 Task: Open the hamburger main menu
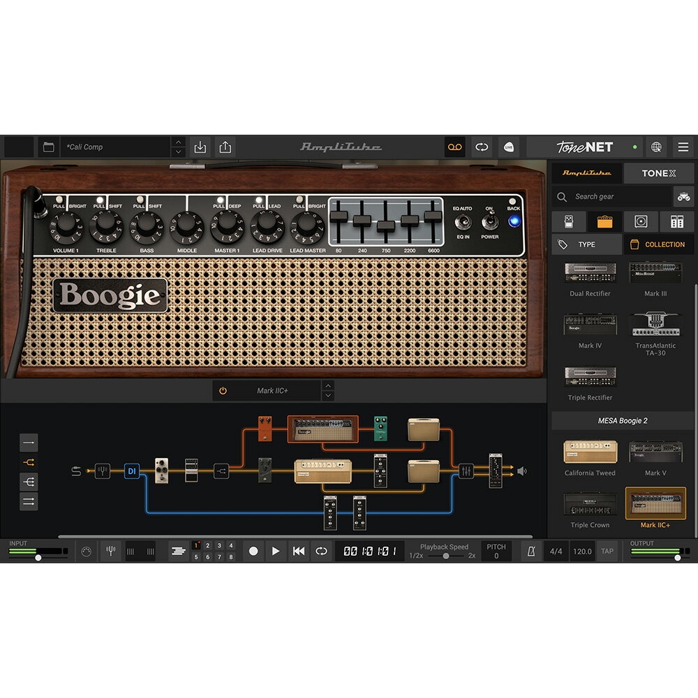click(683, 147)
